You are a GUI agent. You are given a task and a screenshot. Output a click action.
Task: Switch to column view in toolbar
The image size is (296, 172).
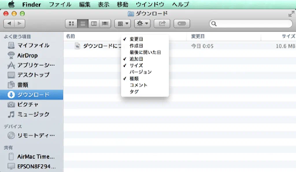[94, 24]
